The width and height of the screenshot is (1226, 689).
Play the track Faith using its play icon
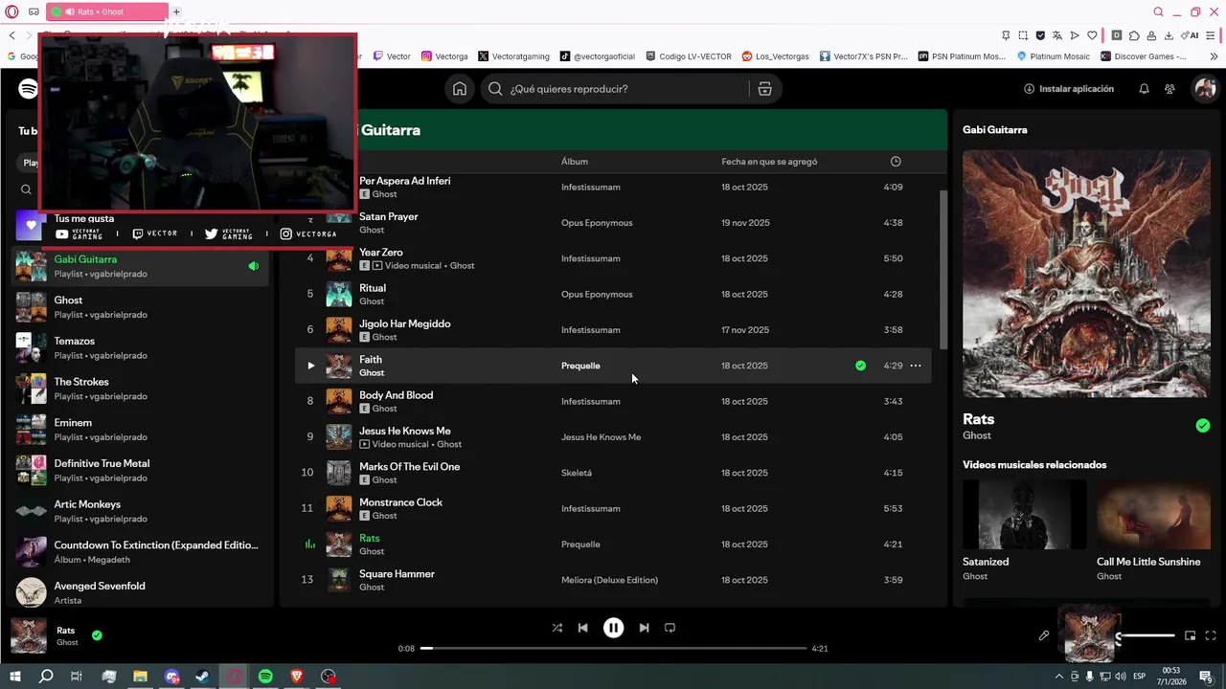310,366
